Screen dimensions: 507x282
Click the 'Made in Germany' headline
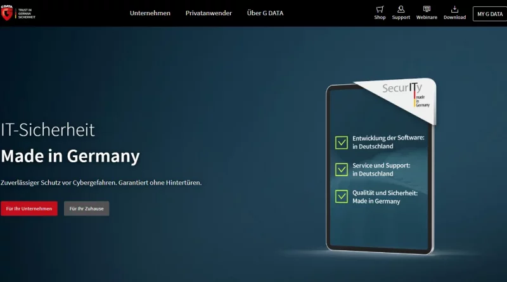point(70,156)
